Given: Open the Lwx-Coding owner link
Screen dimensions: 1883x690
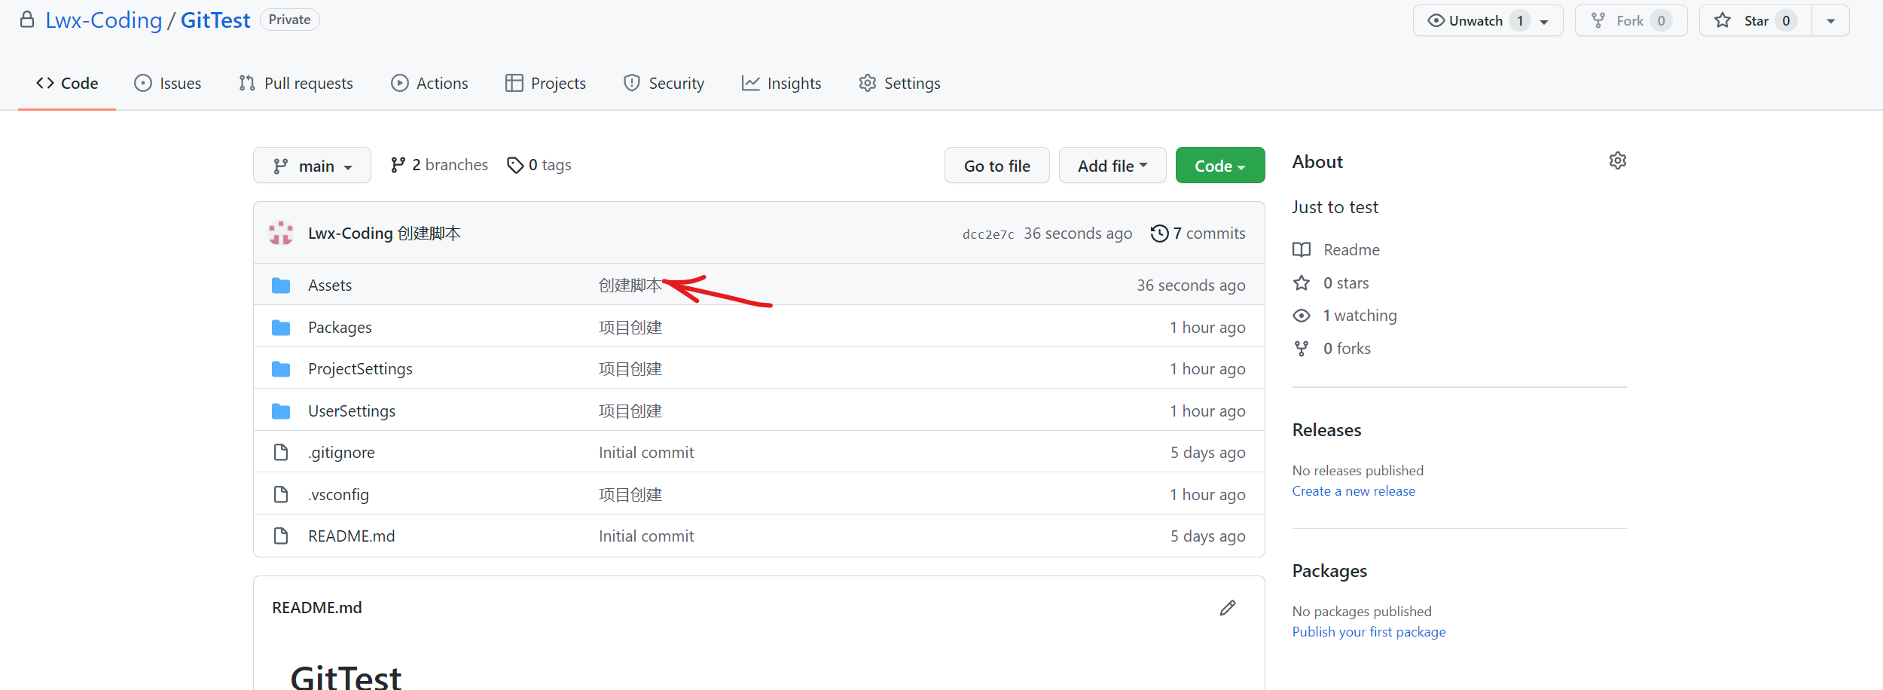Looking at the screenshot, I should 103,20.
